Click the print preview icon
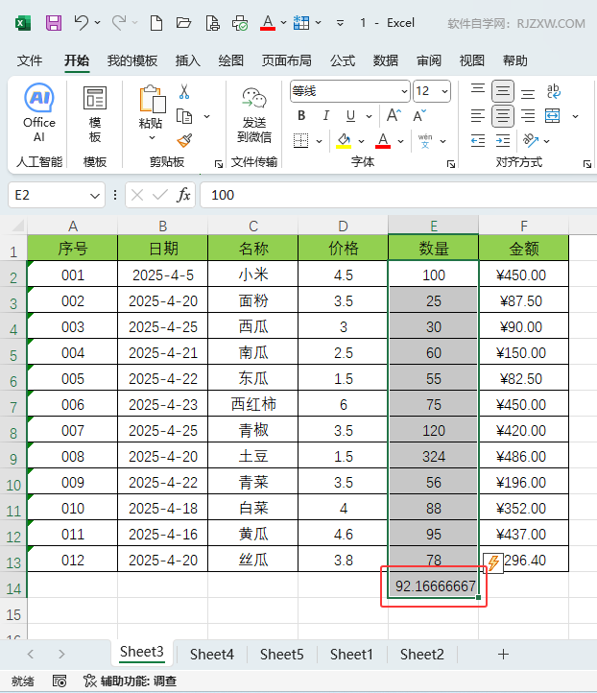This screenshot has width=597, height=693. tap(212, 22)
